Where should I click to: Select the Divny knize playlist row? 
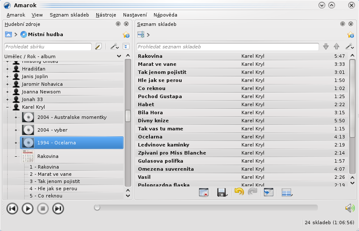(242, 121)
